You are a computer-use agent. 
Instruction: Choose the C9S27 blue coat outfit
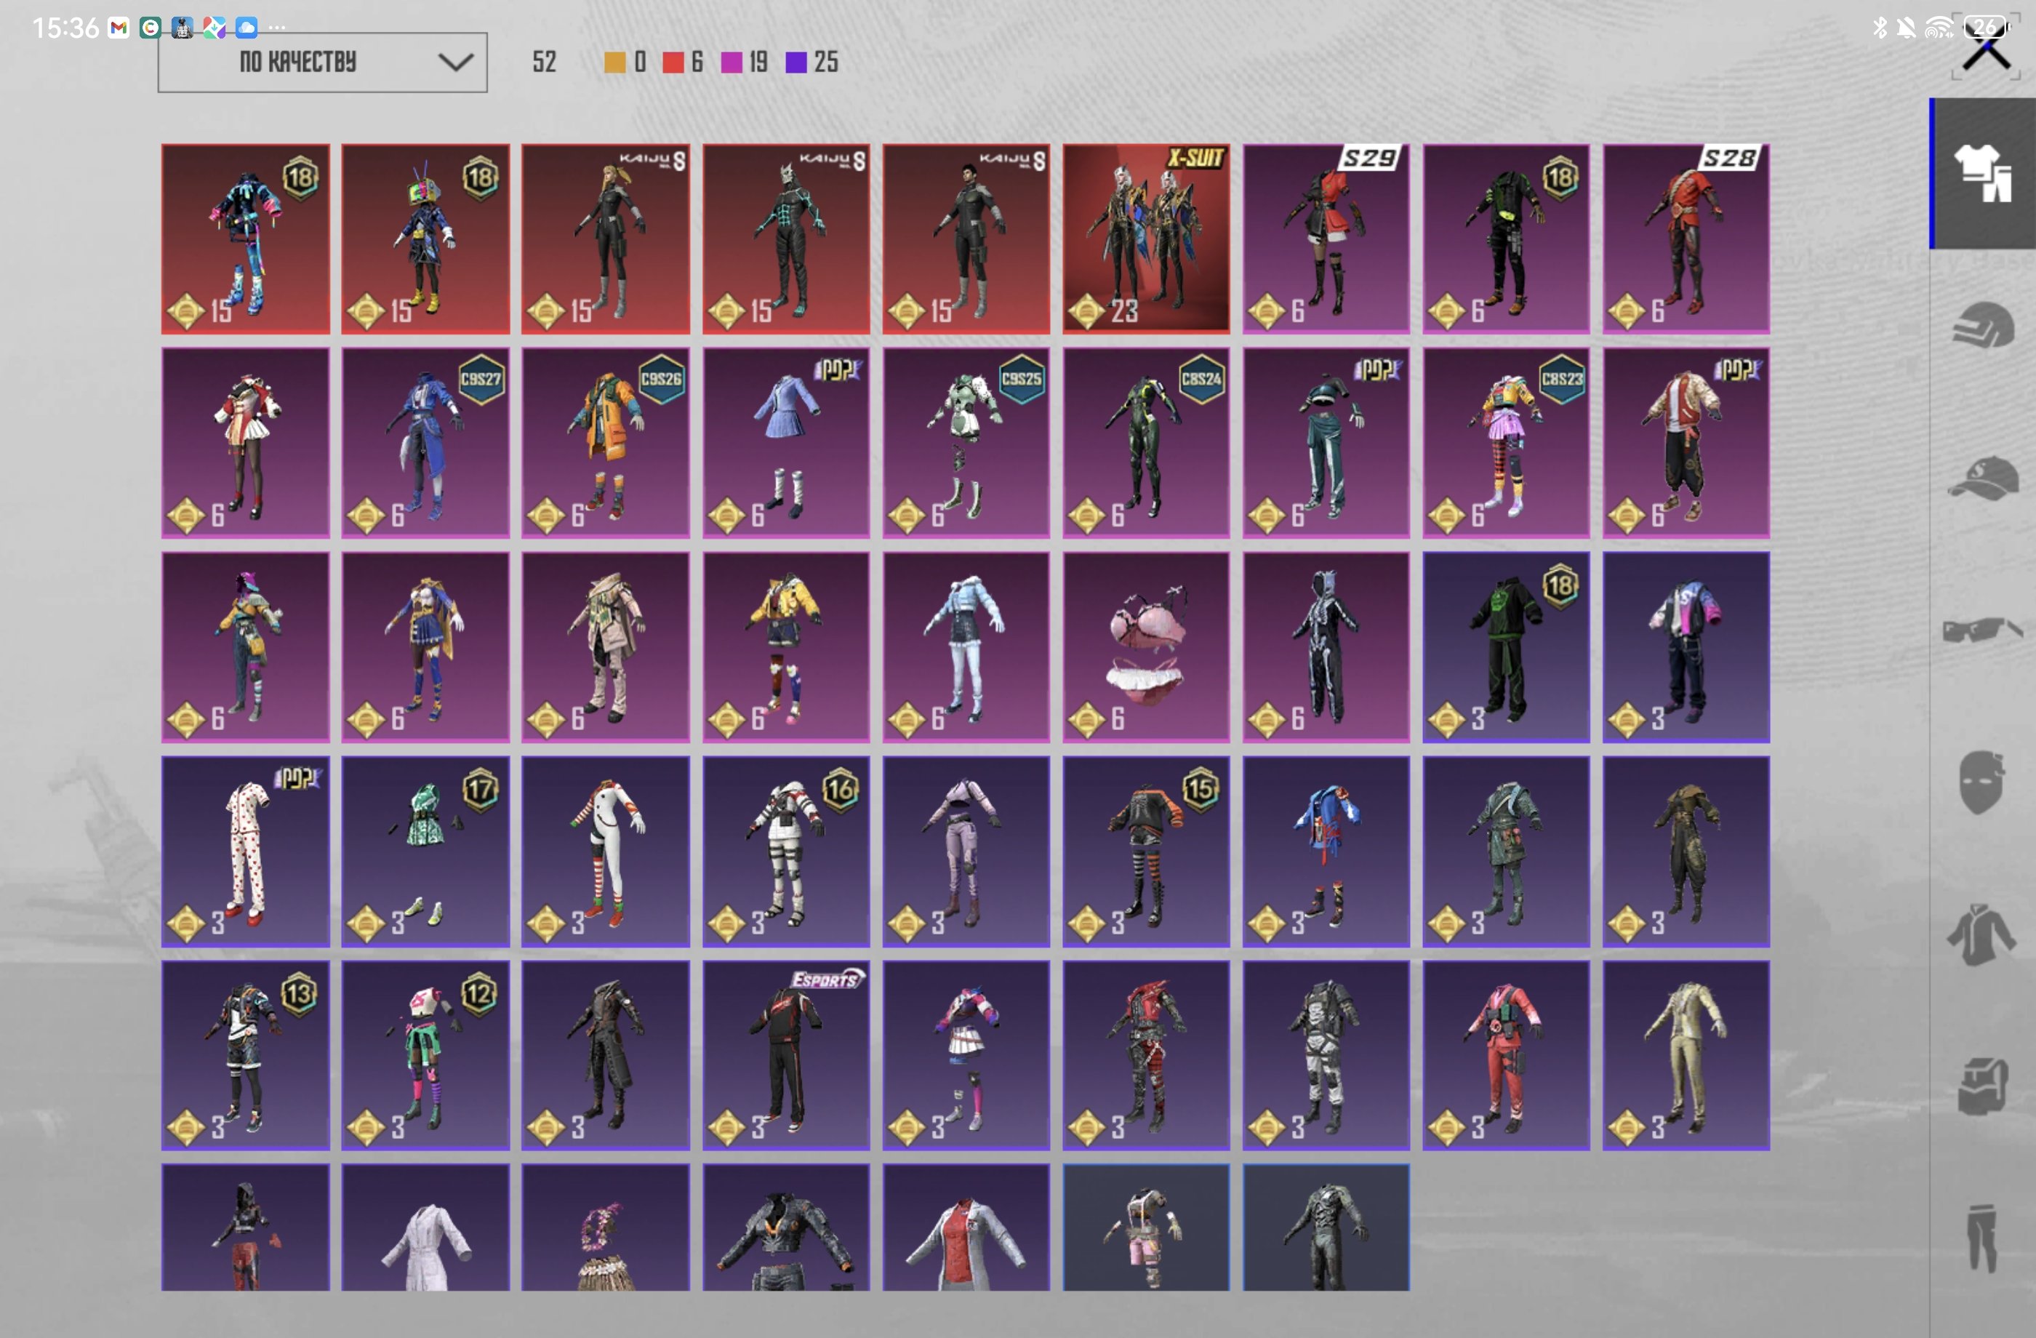pos(425,442)
